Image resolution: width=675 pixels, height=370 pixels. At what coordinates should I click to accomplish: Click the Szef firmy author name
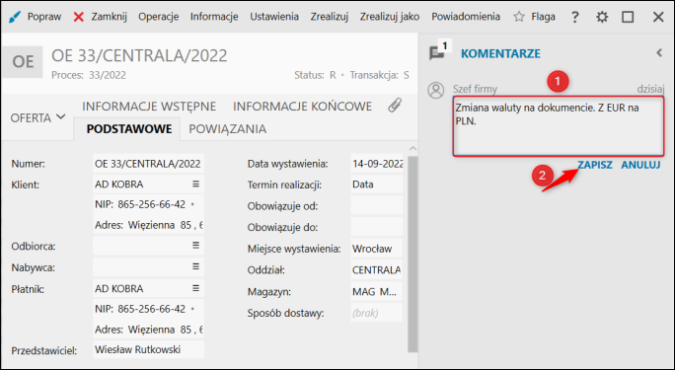[x=475, y=89]
